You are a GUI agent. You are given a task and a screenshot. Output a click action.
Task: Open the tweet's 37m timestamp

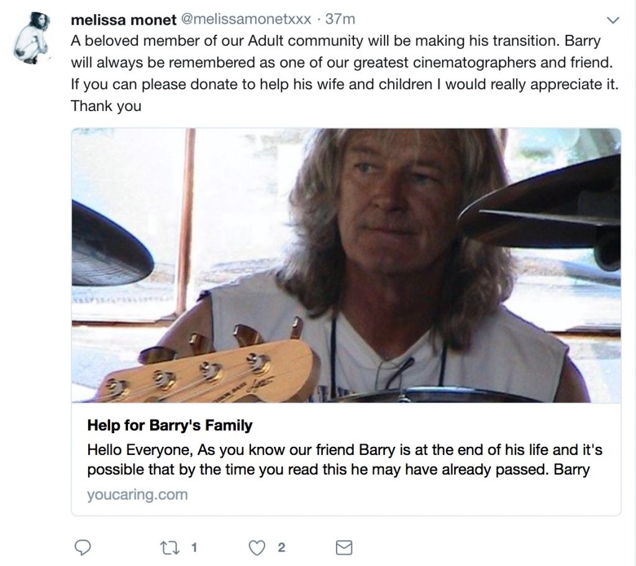coord(340,19)
